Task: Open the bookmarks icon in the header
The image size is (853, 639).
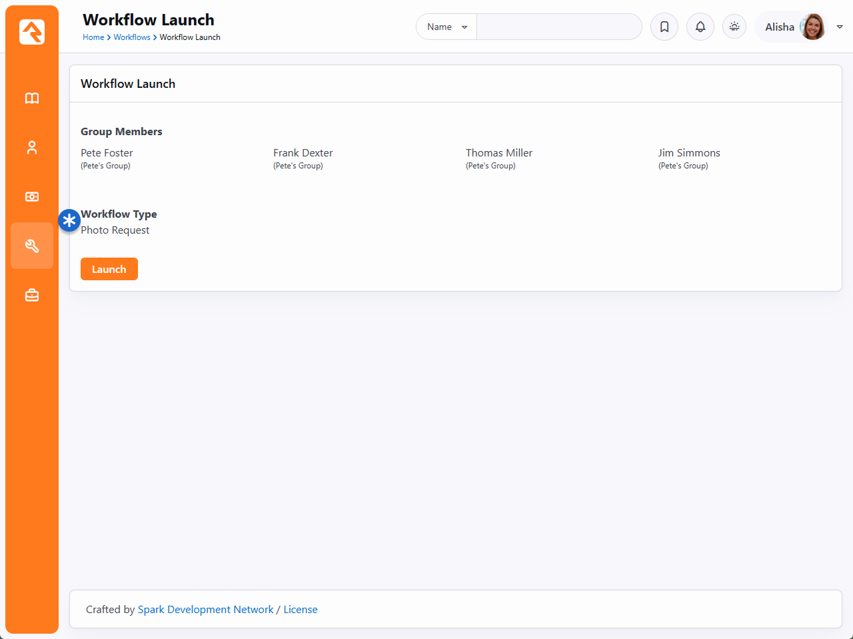Action: (664, 27)
